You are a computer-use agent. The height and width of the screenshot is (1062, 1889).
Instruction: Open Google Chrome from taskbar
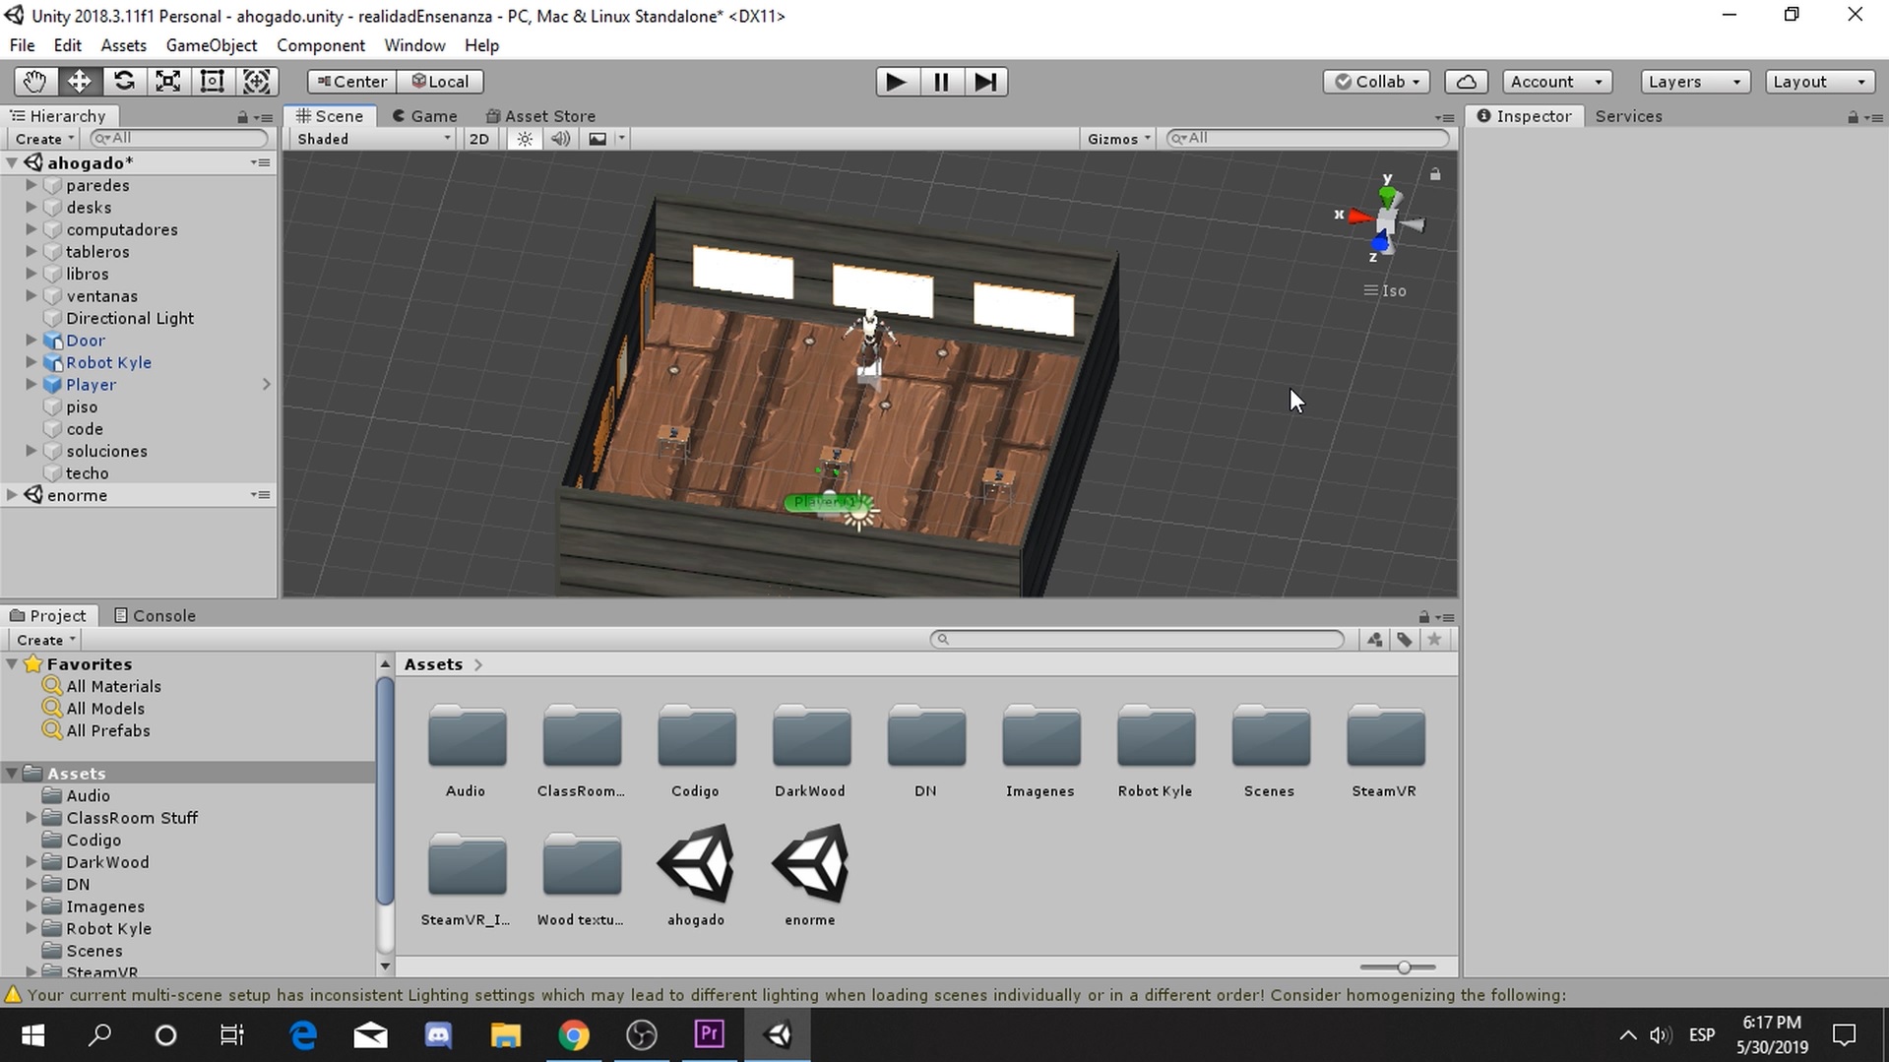click(x=574, y=1035)
